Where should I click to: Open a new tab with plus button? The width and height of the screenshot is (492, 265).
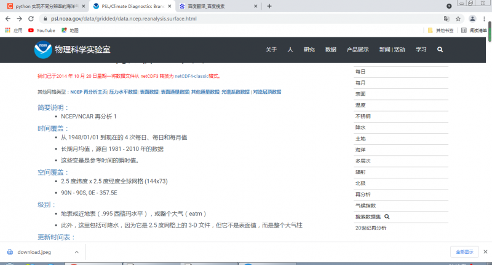click(x=269, y=6)
